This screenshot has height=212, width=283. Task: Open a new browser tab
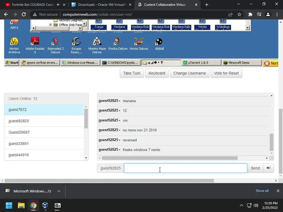coord(207,5)
